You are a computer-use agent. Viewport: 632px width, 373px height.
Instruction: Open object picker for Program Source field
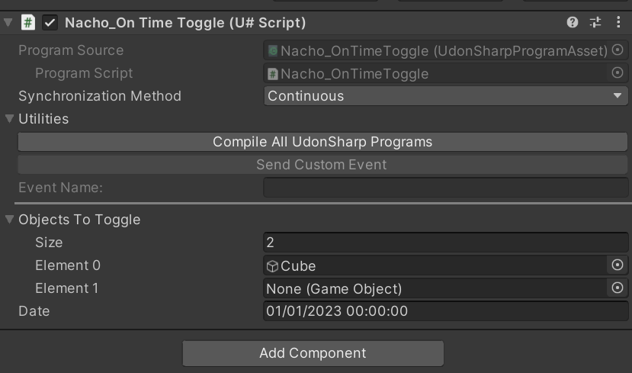coord(618,50)
